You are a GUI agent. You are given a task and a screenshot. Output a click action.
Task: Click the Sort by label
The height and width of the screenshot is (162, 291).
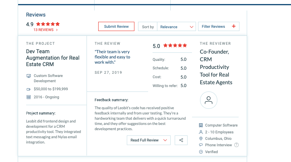pos(148,27)
